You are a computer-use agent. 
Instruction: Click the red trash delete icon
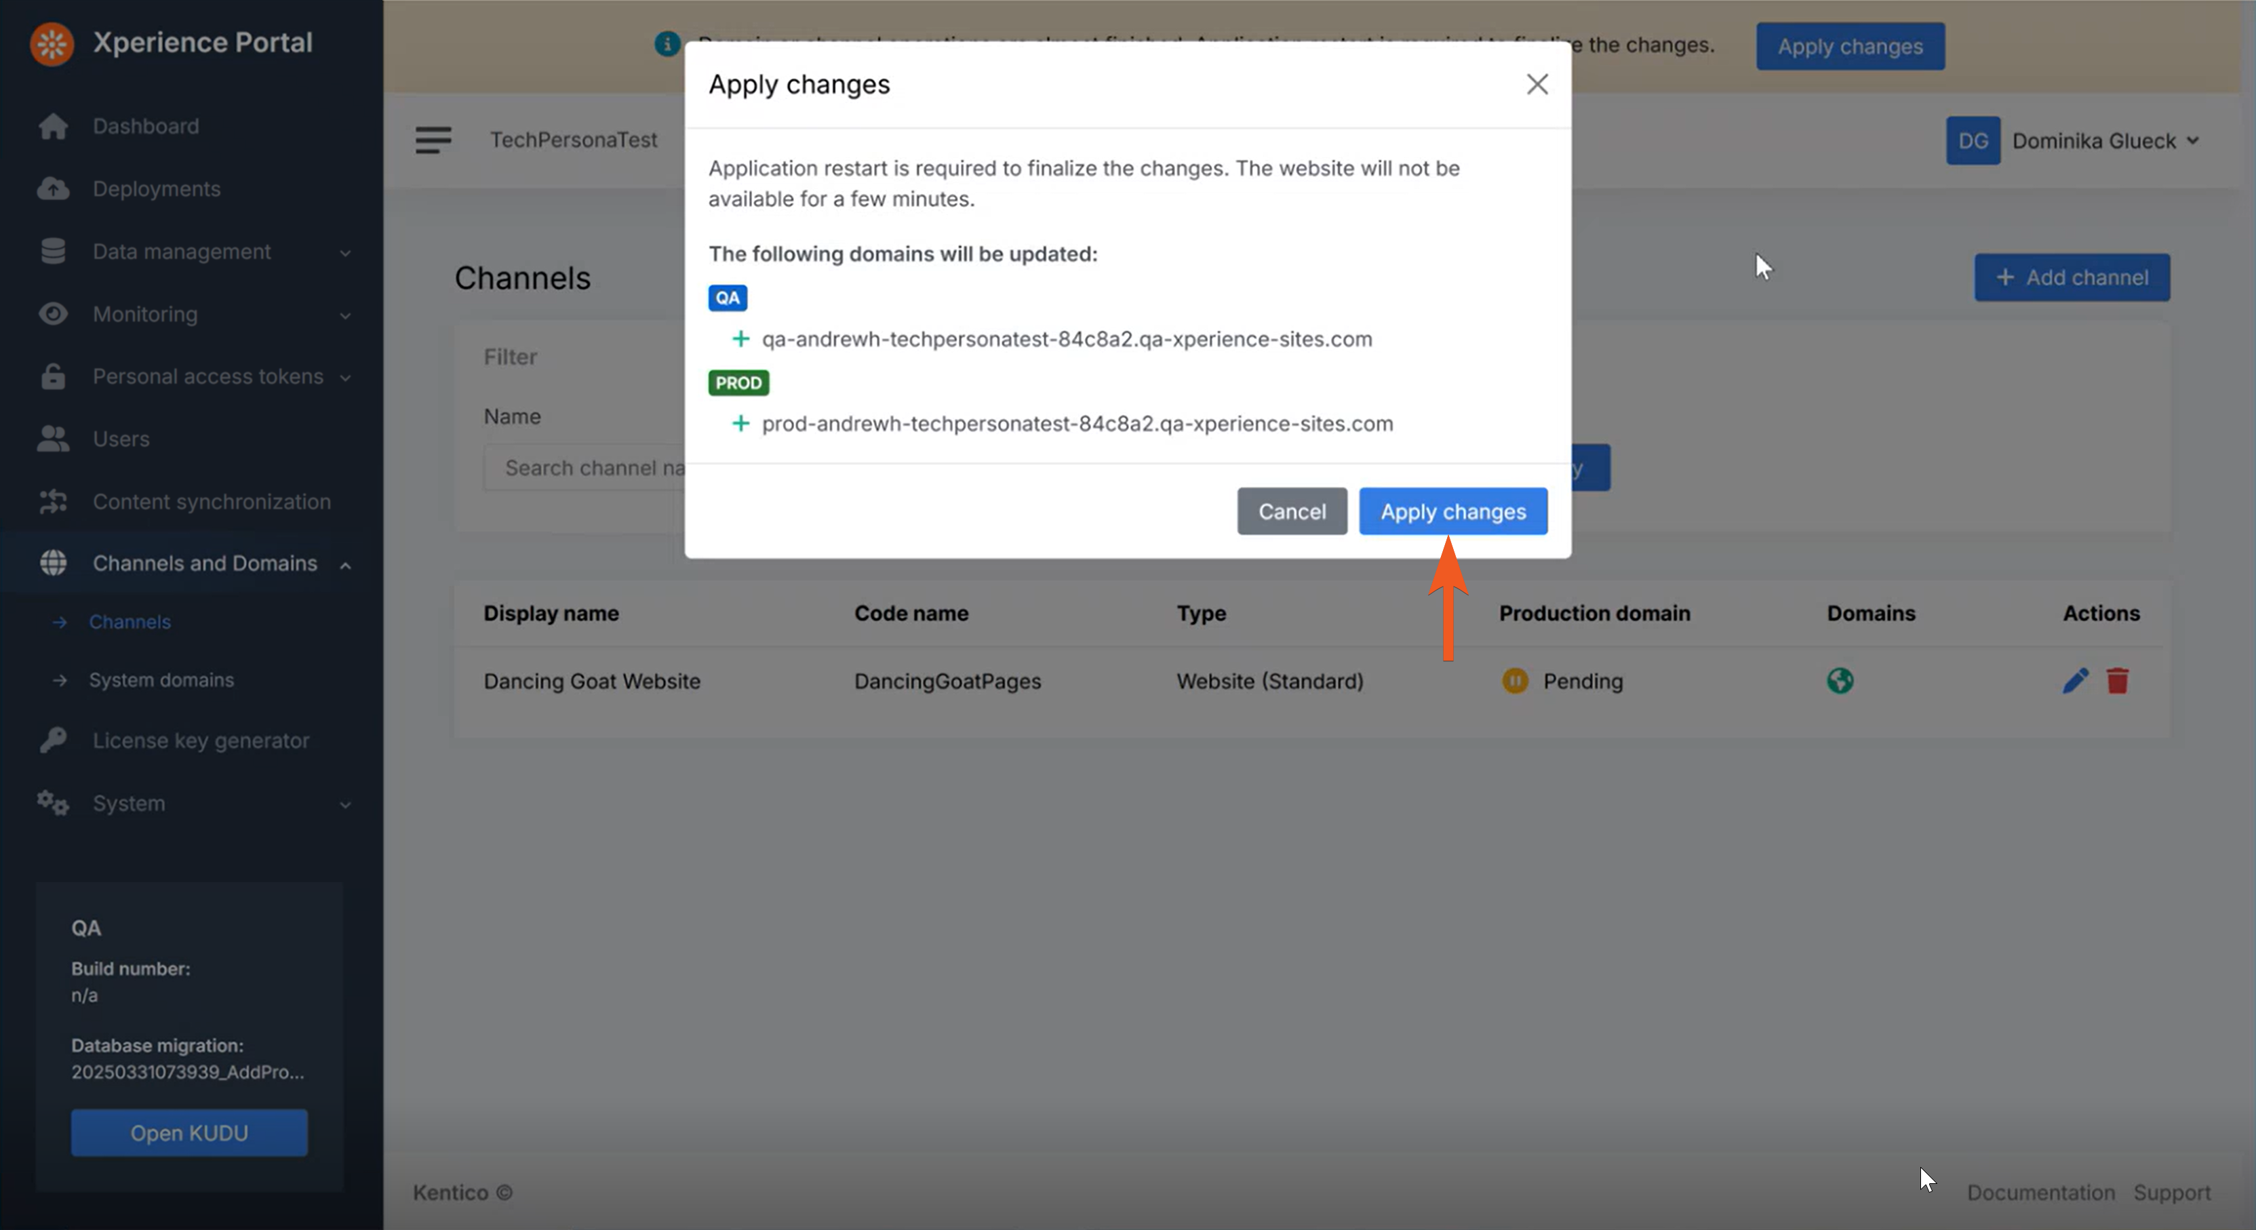pos(2117,680)
